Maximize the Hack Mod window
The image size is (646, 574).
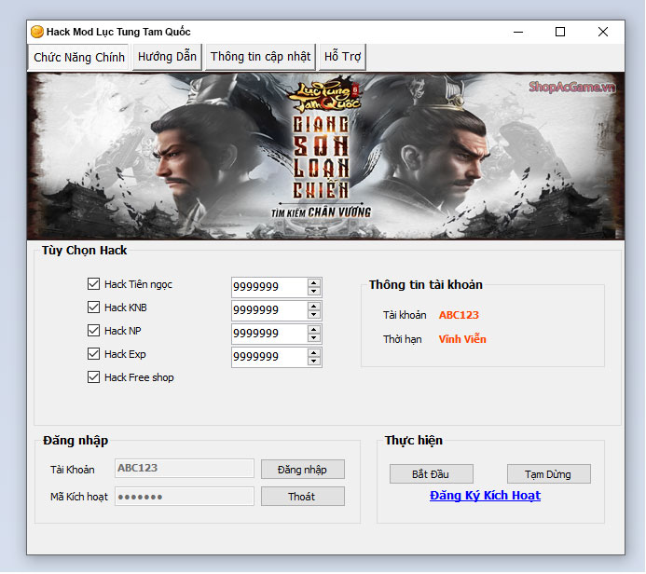(560, 32)
